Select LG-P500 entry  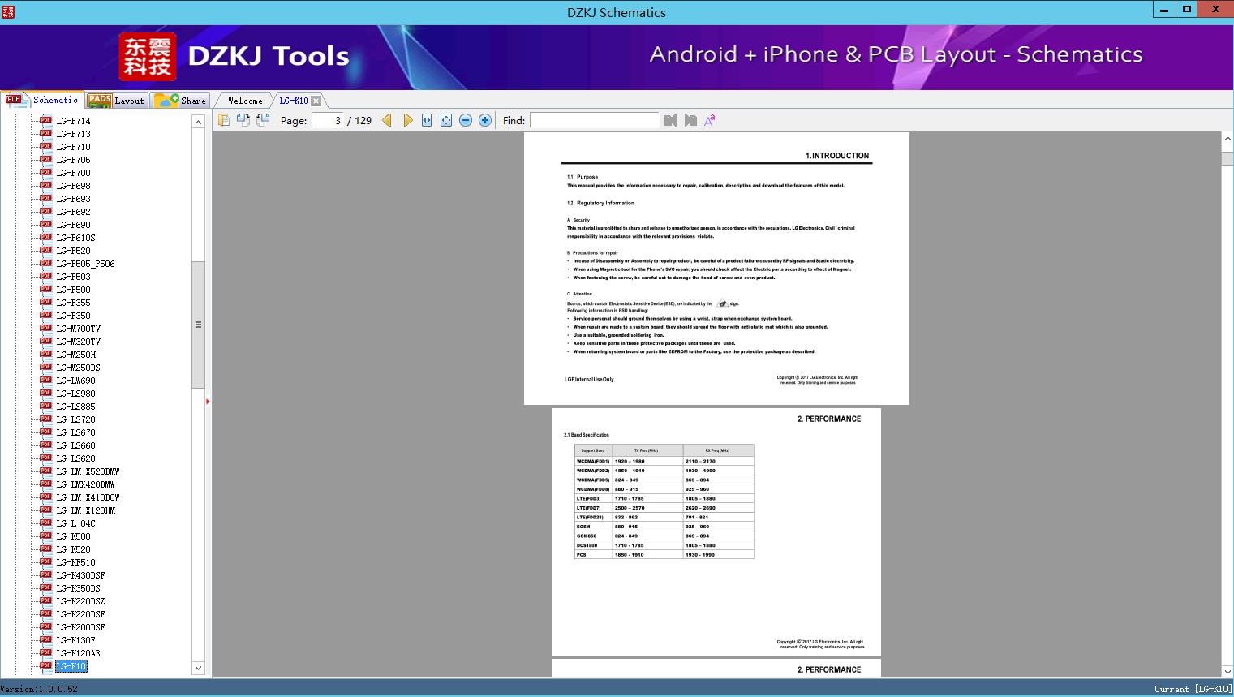click(73, 290)
